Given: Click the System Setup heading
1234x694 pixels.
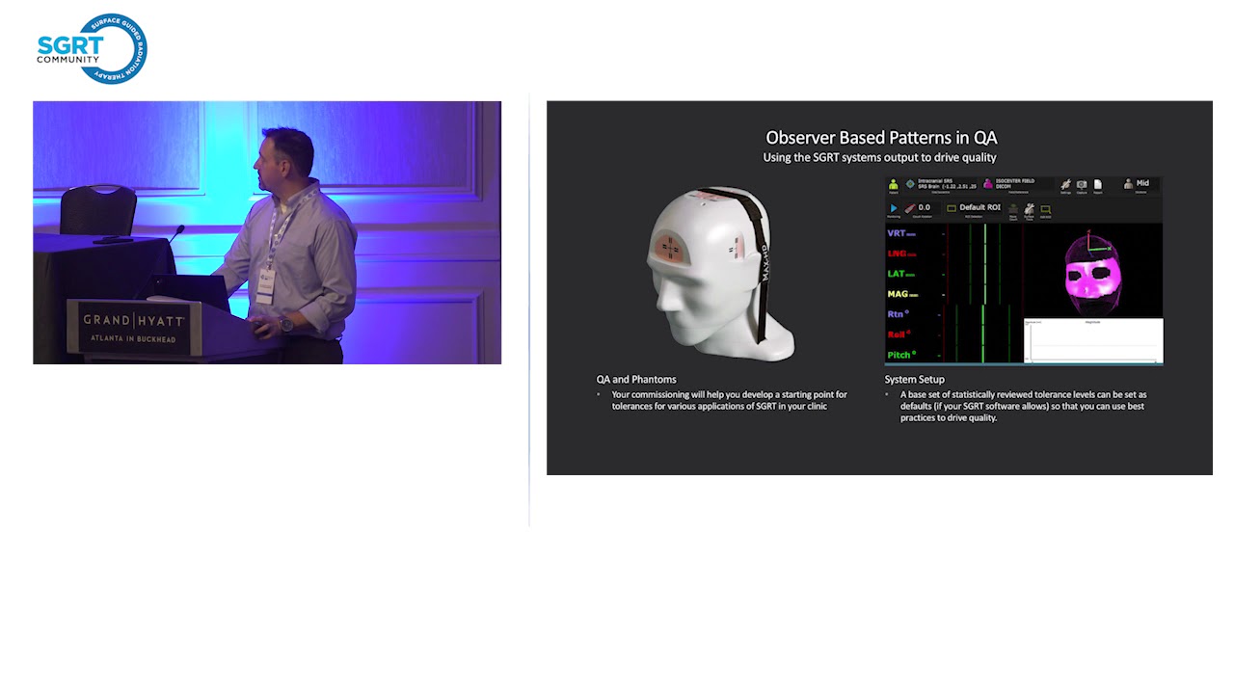Looking at the screenshot, I should pyautogui.click(x=915, y=380).
